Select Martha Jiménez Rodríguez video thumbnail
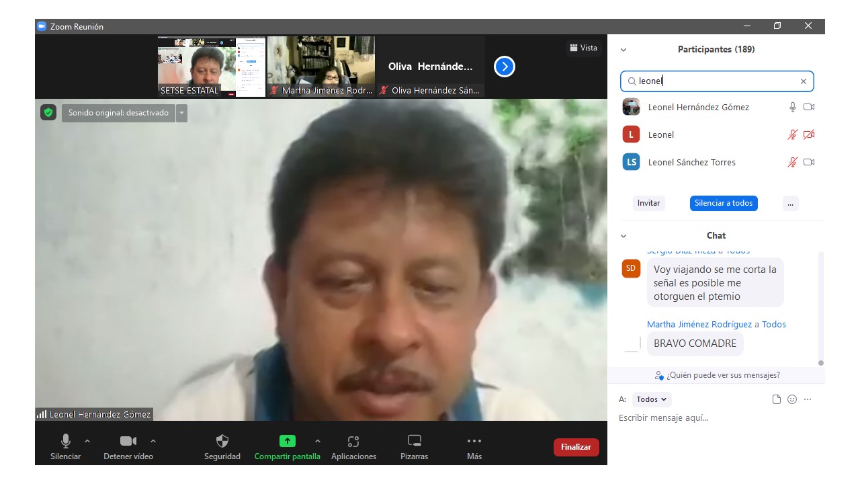860x484 pixels. click(x=321, y=67)
